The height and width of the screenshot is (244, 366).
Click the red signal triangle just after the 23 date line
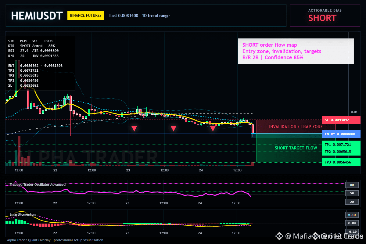click(x=134, y=129)
